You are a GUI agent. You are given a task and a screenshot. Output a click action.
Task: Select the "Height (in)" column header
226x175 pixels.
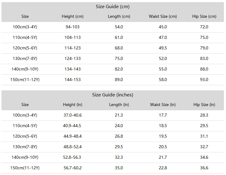point(73,105)
